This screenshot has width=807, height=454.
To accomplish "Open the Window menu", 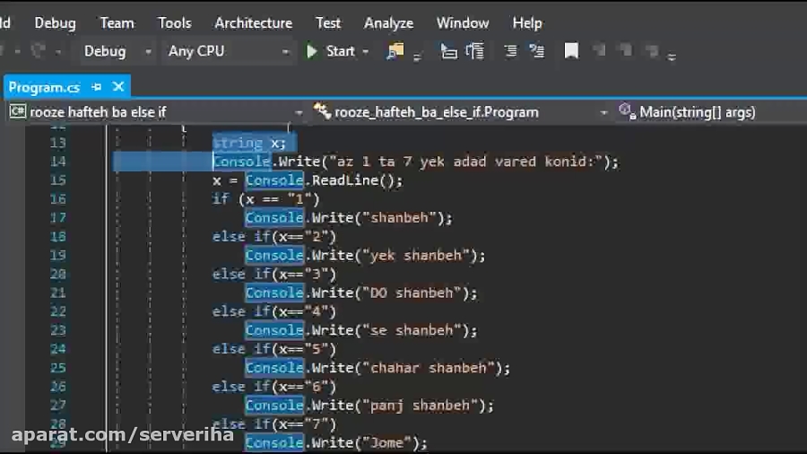I will (463, 23).
